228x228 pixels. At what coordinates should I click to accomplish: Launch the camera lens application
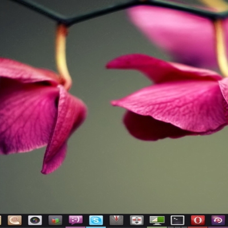tap(35, 220)
